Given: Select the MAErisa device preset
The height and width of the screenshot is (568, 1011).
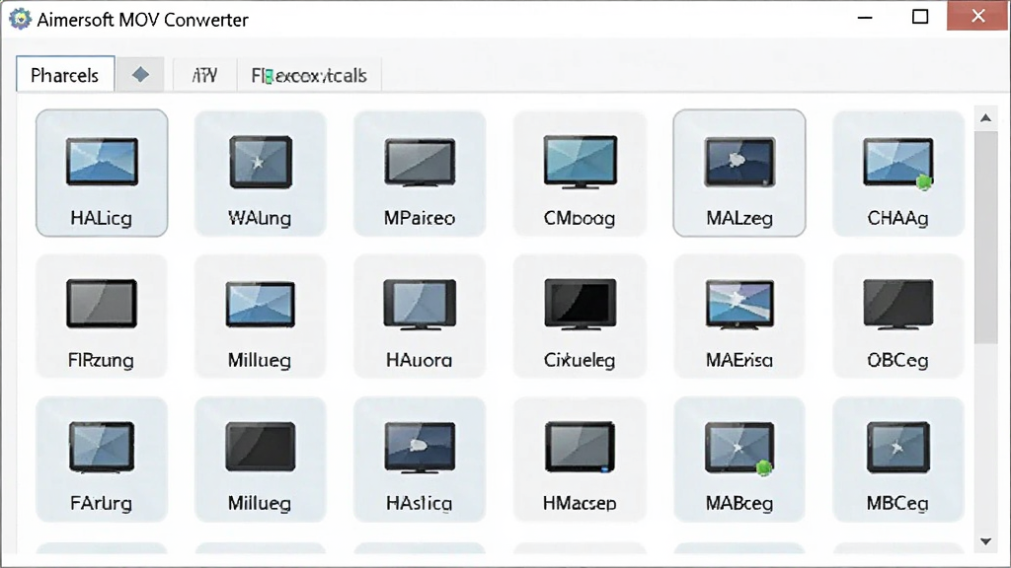Looking at the screenshot, I should click(x=739, y=316).
